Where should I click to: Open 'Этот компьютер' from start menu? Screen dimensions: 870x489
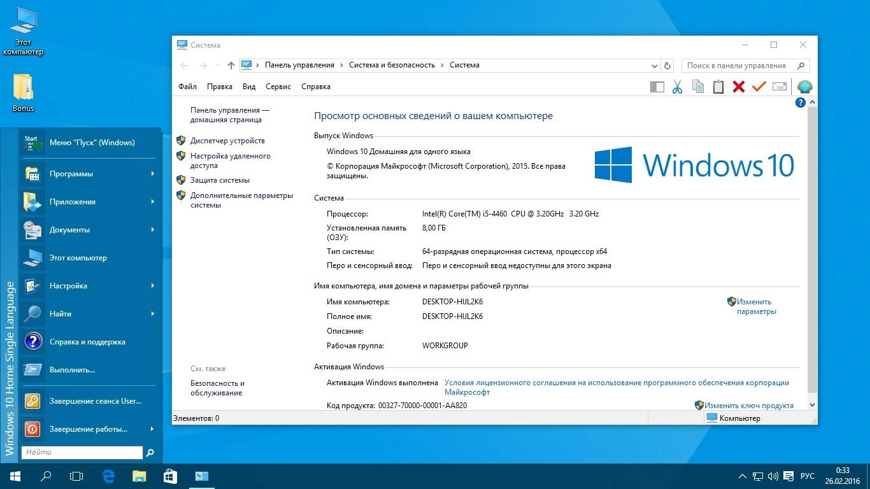pyautogui.click(x=89, y=258)
